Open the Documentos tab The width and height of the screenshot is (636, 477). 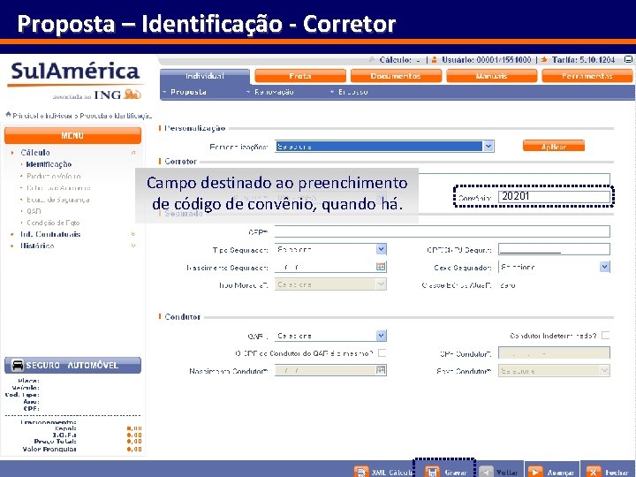click(x=396, y=76)
